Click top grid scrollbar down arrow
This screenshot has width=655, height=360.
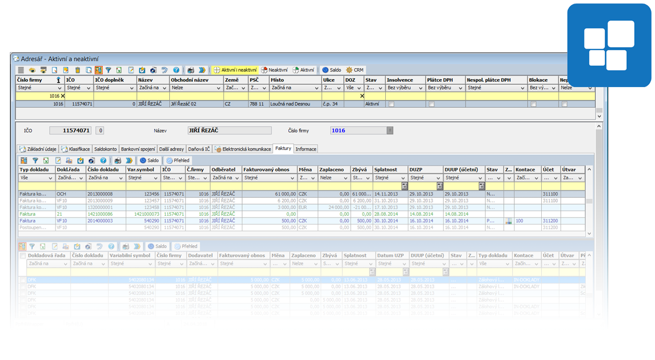[x=599, y=117]
